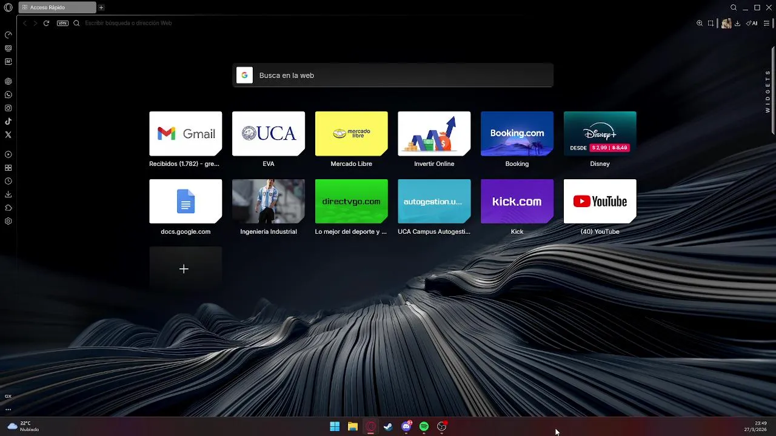The width and height of the screenshot is (776, 436).
Task: Open the UCA EVA speed dial tile
Action: pyautogui.click(x=269, y=133)
